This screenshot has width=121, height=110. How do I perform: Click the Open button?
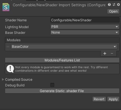click(113, 11)
